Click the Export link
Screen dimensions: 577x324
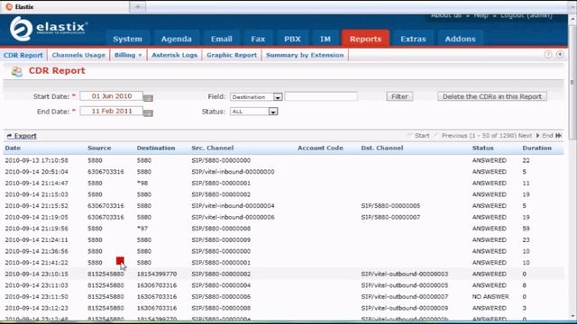[25, 136]
